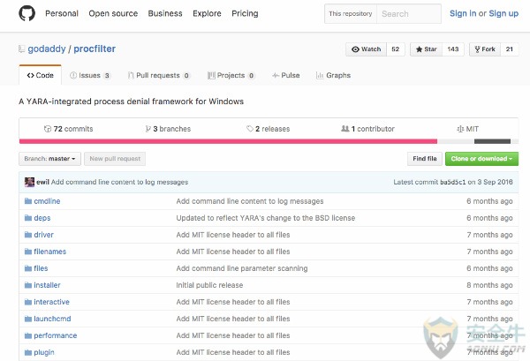530x361 pixels.
Task: Switch to the Code tab
Action: coord(41,75)
